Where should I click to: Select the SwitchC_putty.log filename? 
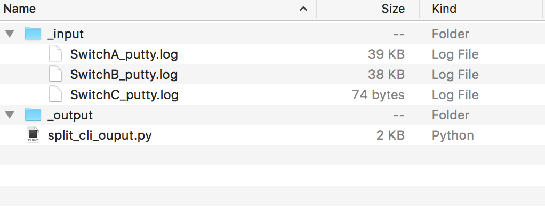tap(124, 95)
